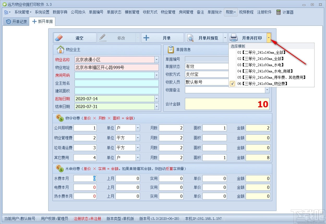Click the pencil icon on the 修改 button
The image size is (326, 224).
pyautogui.click(x=102, y=38)
